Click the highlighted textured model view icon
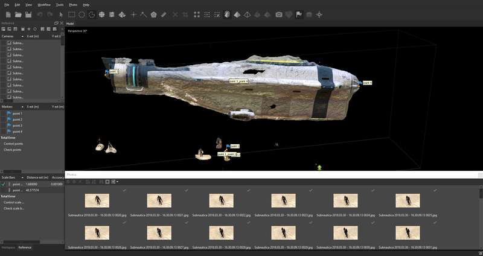The width and height of the screenshot is (483, 256). point(227,14)
